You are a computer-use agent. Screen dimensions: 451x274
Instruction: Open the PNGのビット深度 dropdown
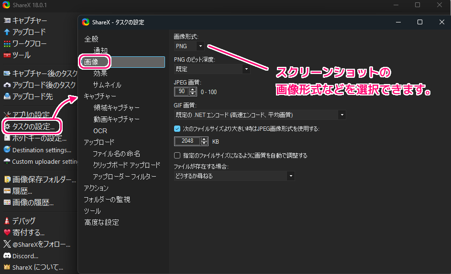(x=212, y=69)
